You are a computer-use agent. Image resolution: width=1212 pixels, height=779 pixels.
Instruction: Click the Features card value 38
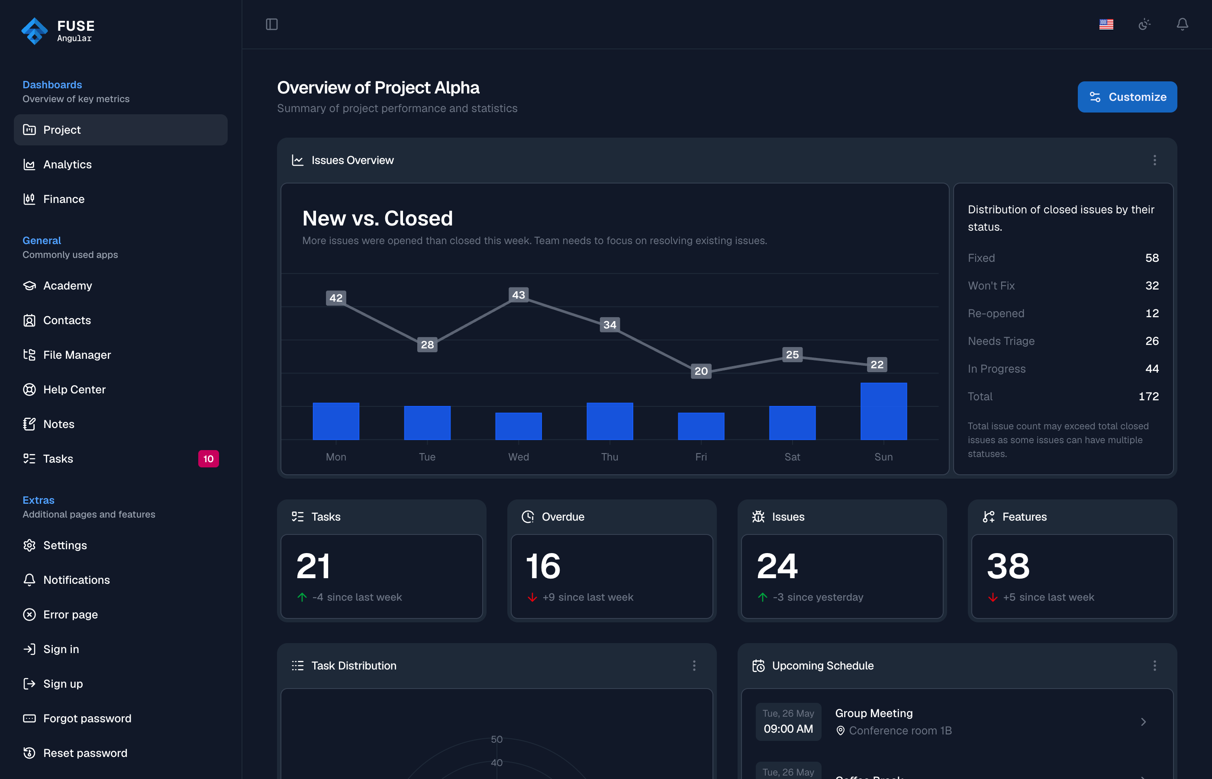tap(1008, 566)
